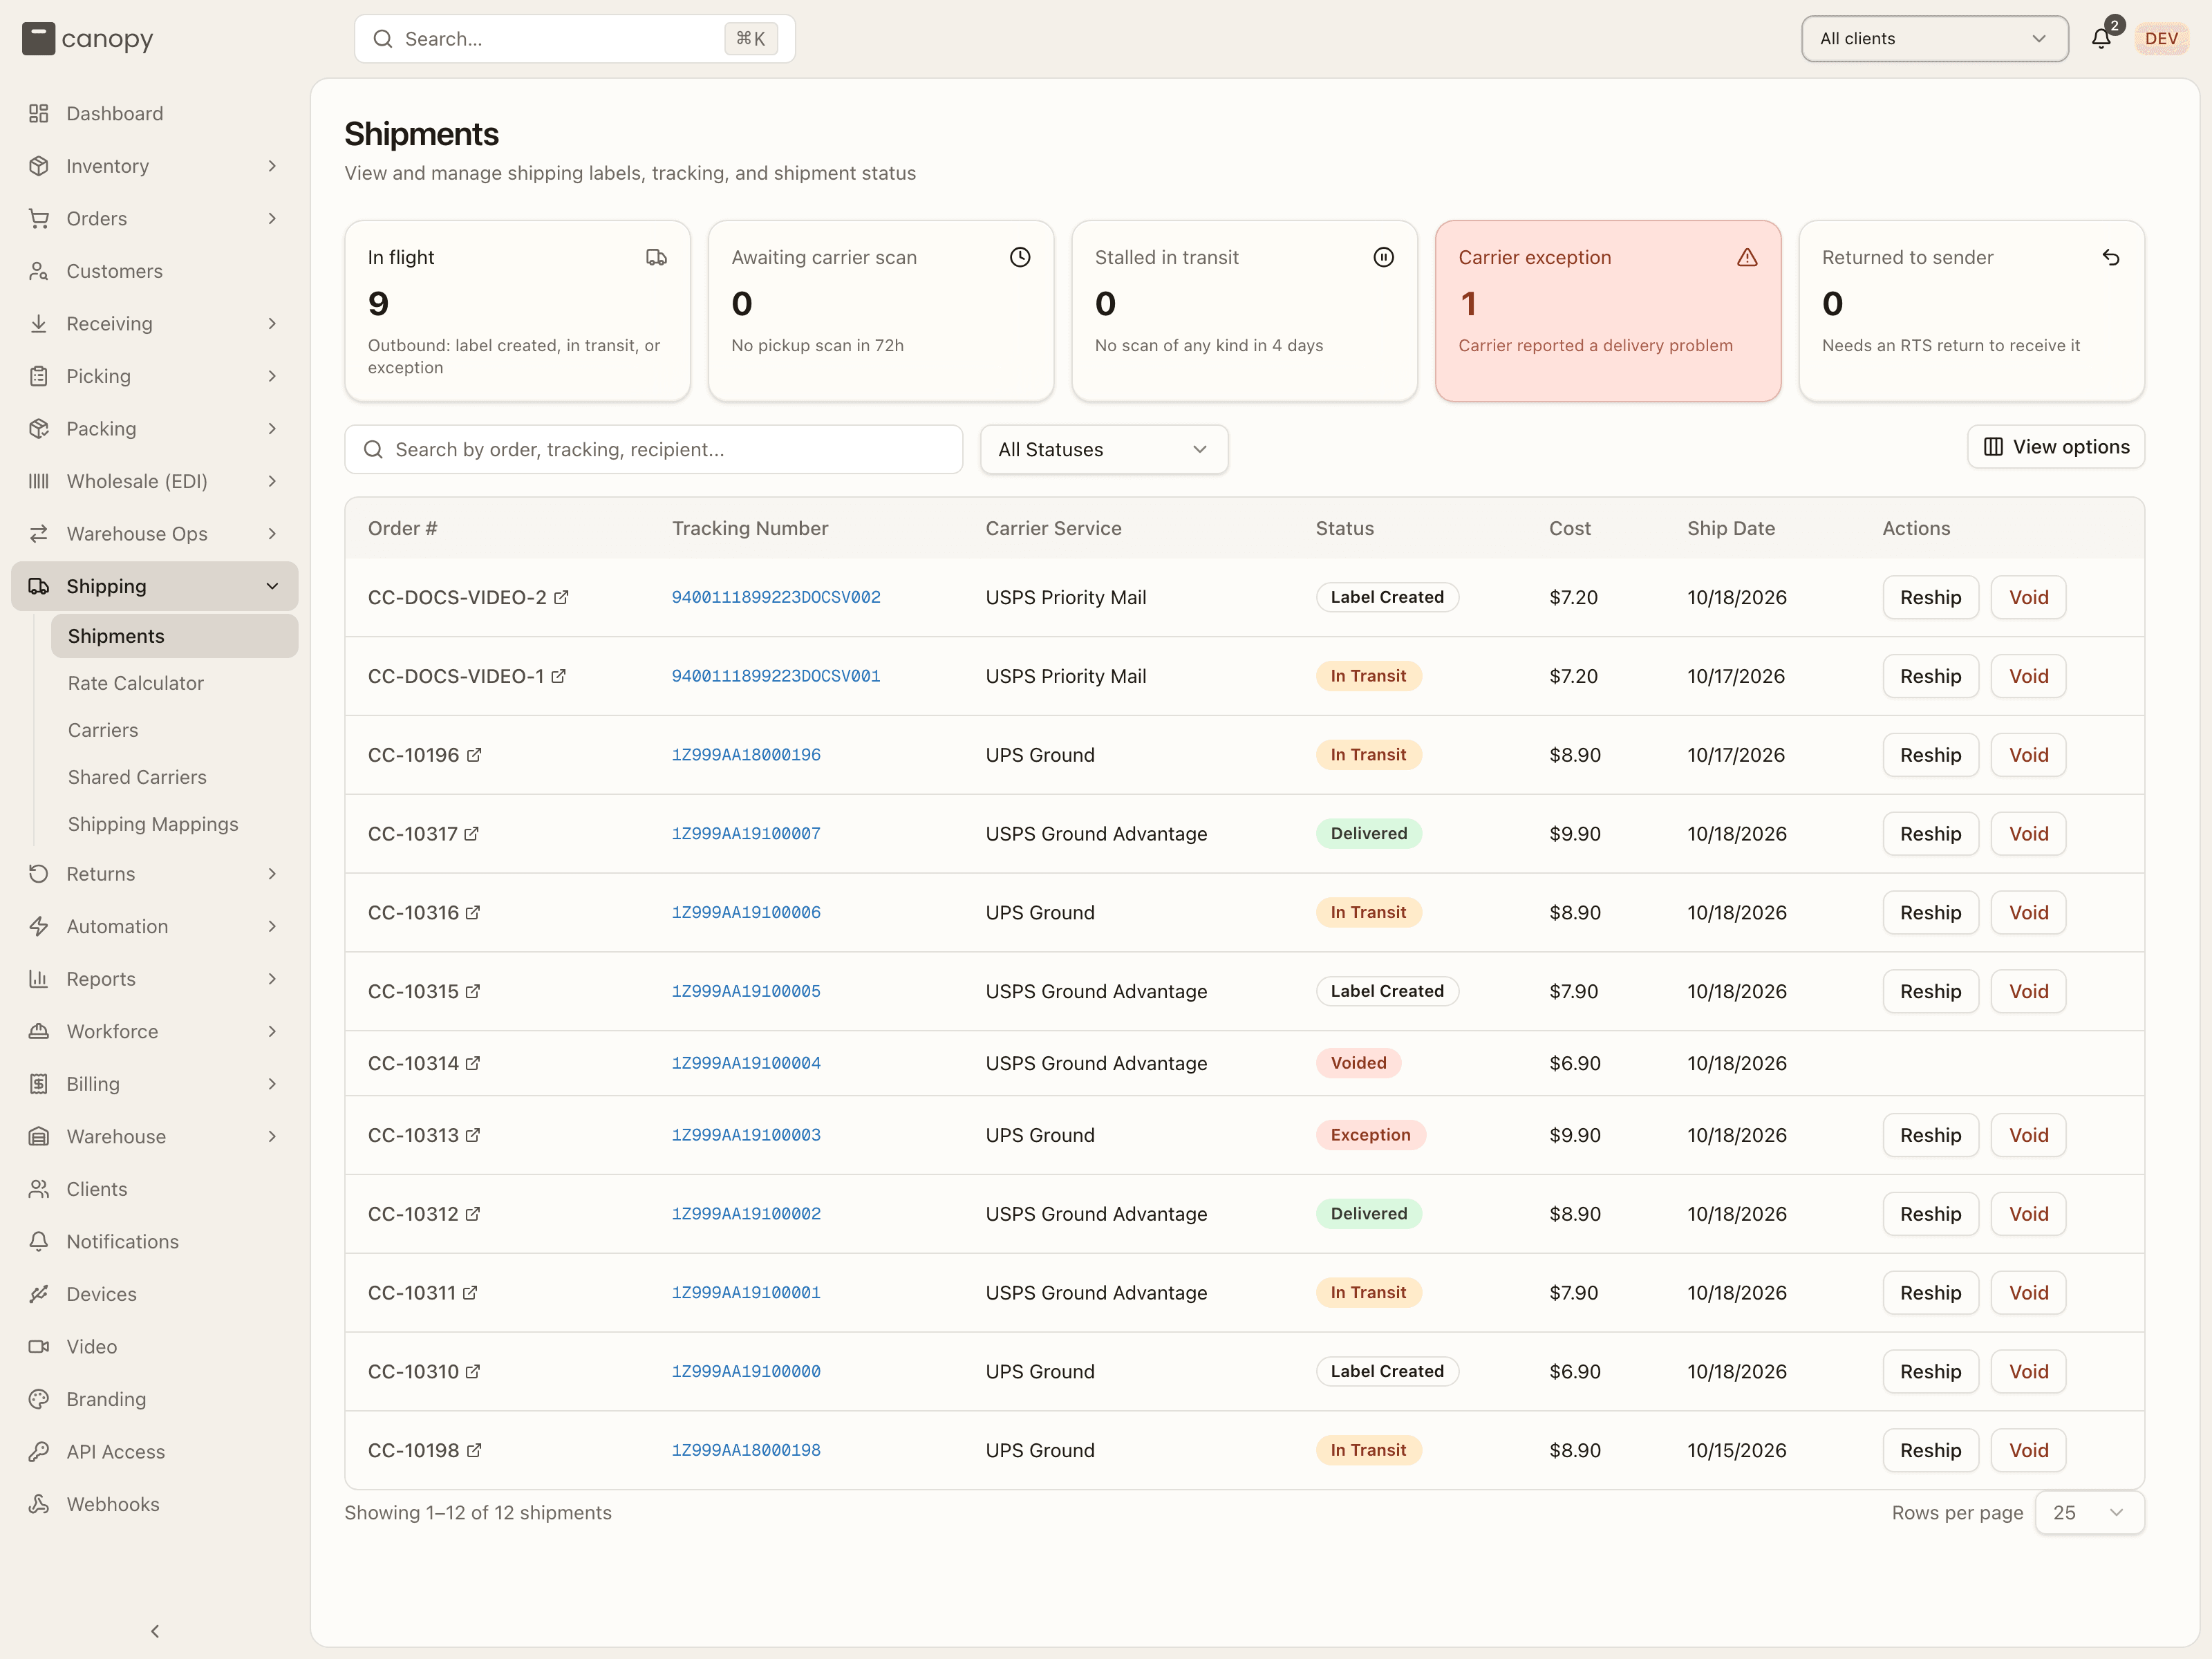
Task: Click the DEV user avatar badge
Action: pyautogui.click(x=2161, y=39)
